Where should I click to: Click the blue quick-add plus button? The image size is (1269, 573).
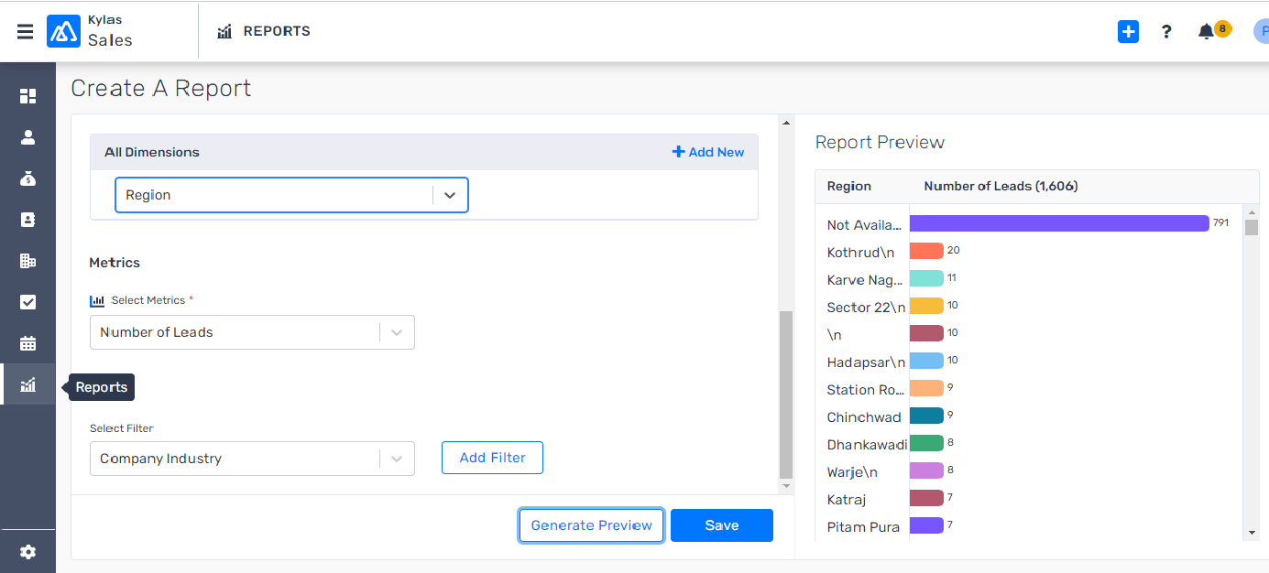1128,32
